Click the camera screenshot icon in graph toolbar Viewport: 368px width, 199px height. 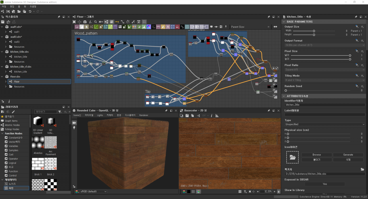click(85, 22)
